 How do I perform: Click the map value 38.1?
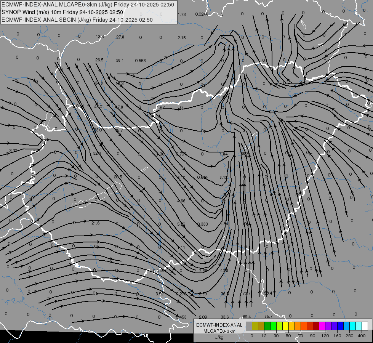pos(120,61)
